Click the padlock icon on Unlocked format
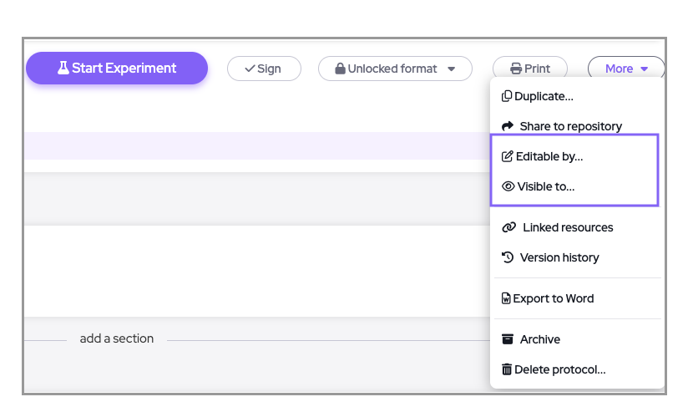Screen dimensions: 698x407 pyautogui.click(x=340, y=69)
